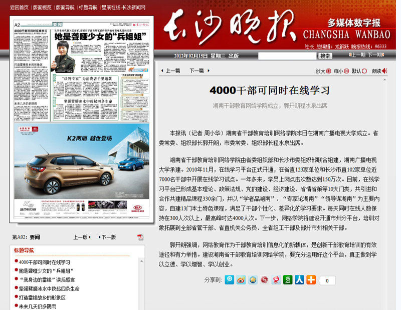Open headline 坚强臂膀冰水中救起四条生命 in list
Image resolution: width=401 pixels, height=310 pixels.
tap(49, 288)
